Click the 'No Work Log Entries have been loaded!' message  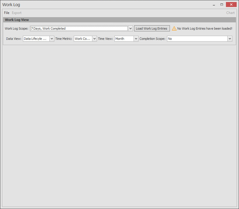coord(204,28)
